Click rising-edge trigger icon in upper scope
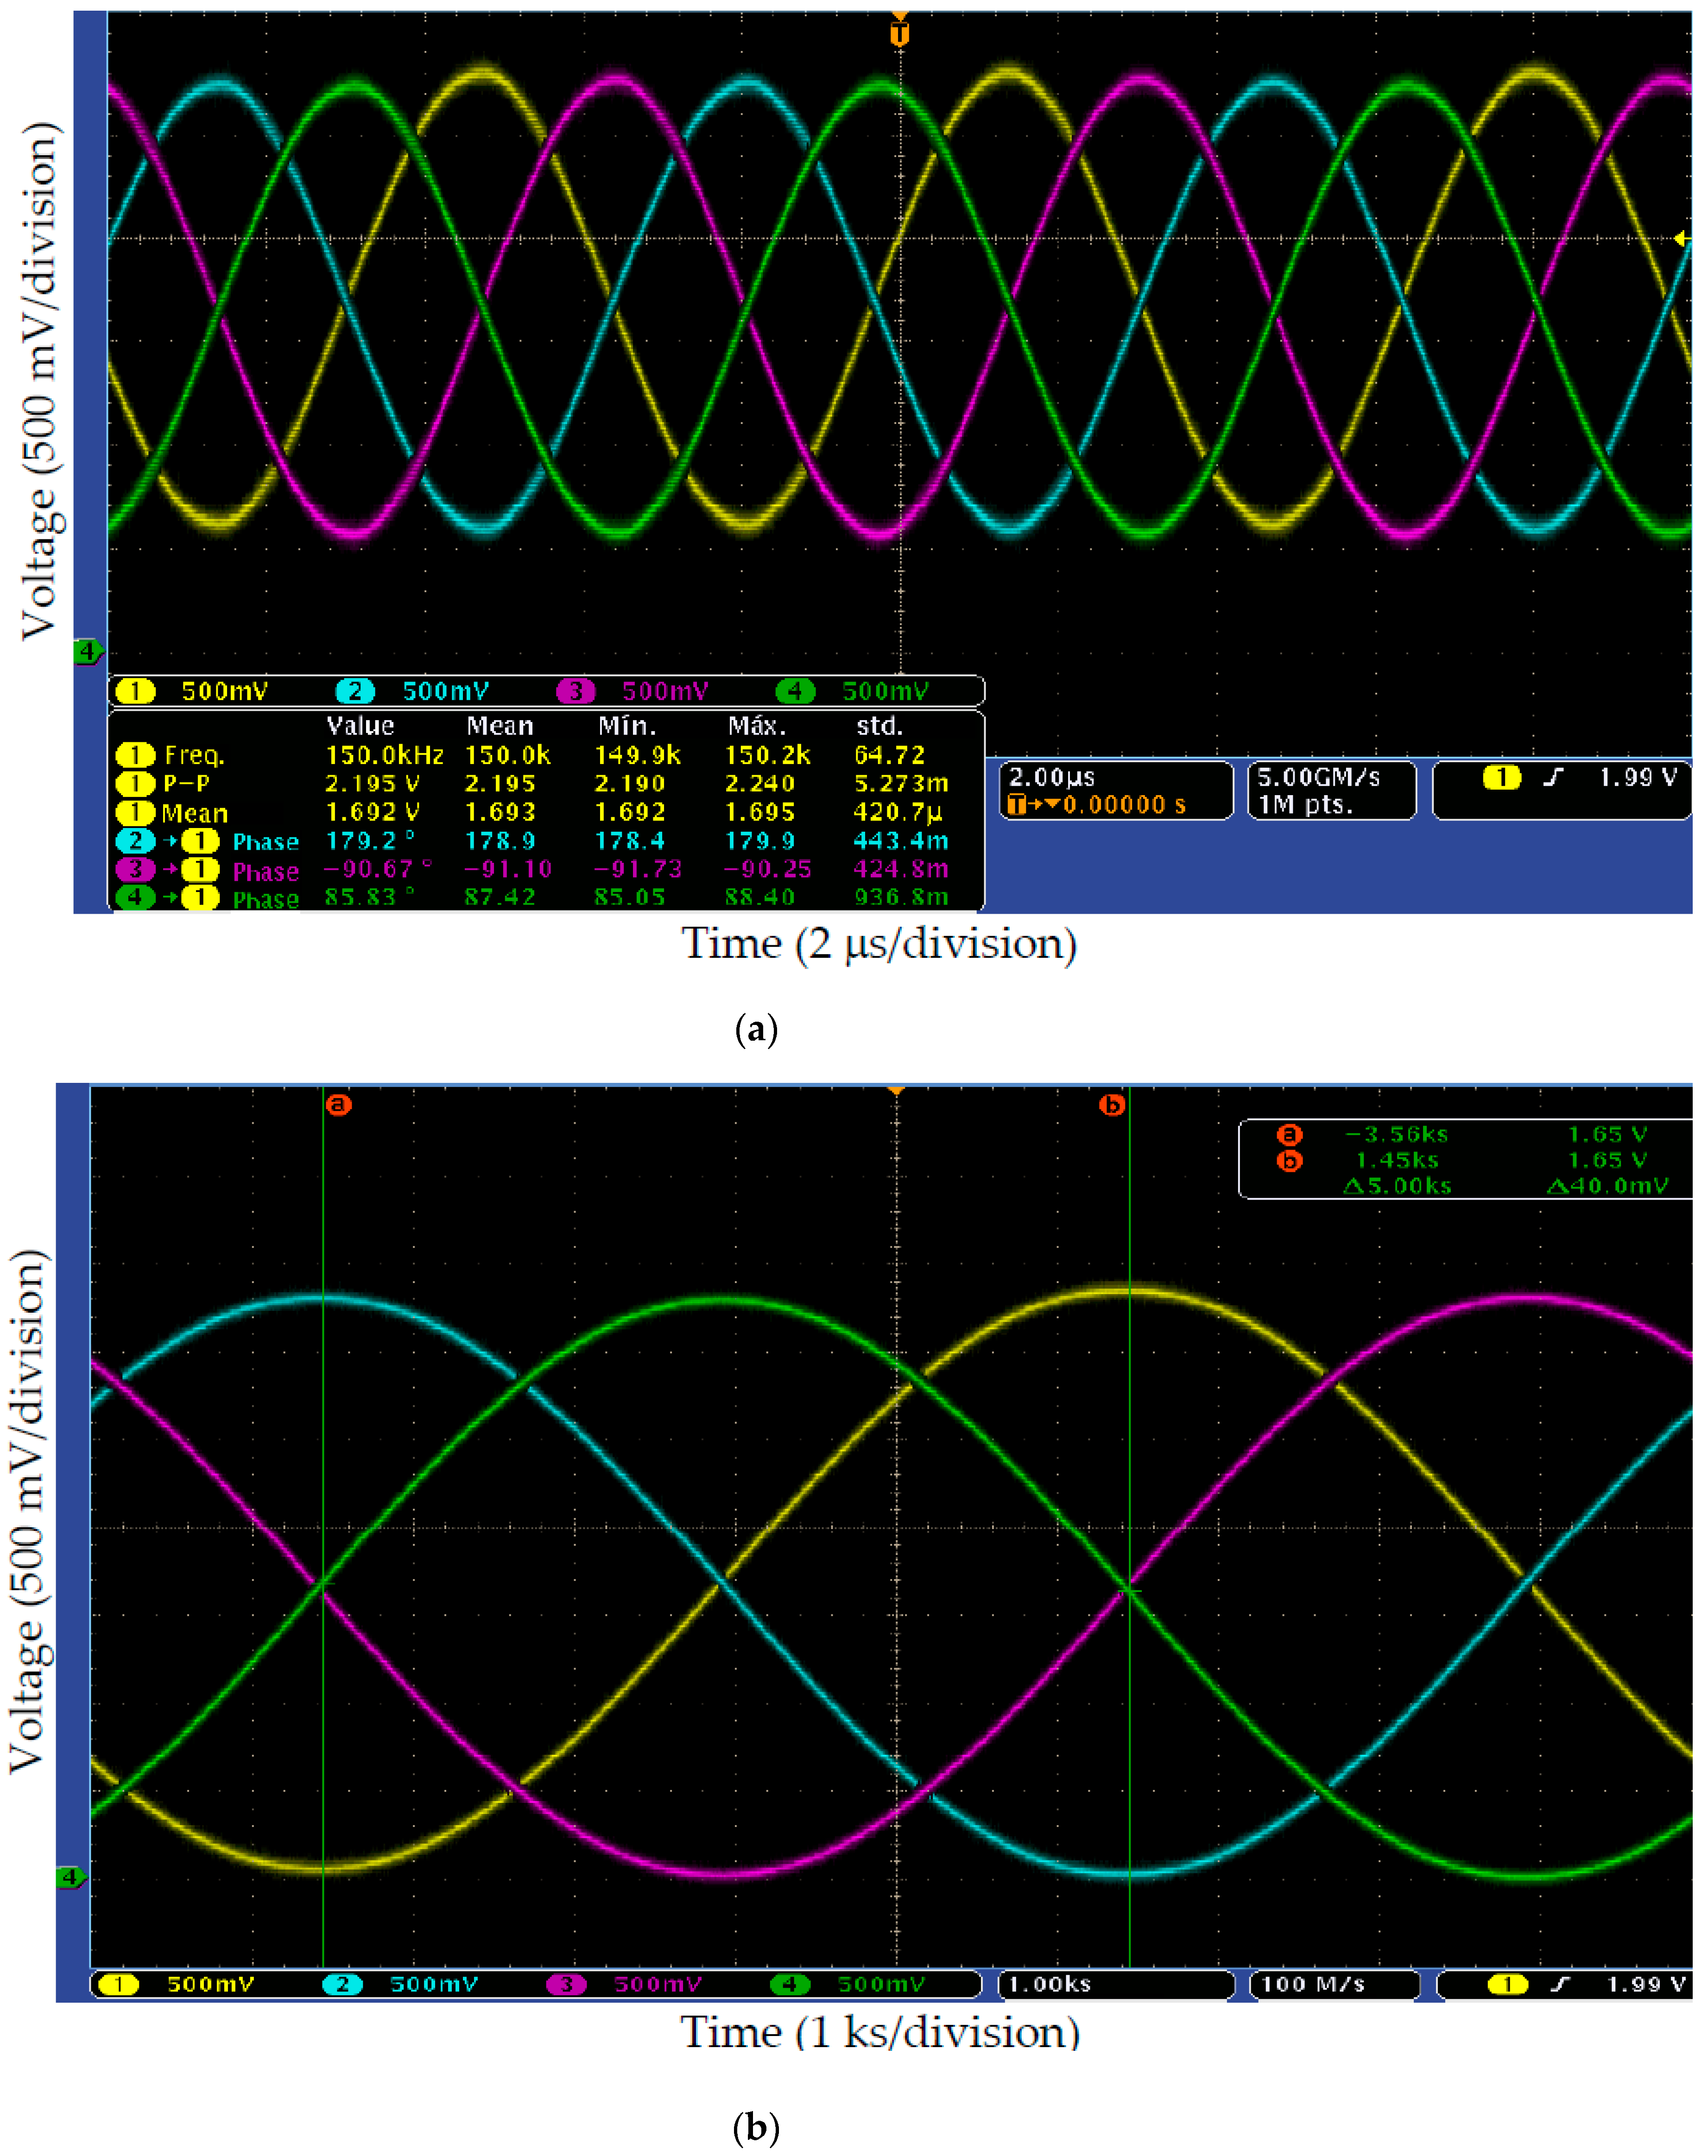Screen dimensions: 1708x2156 pos(1552,777)
